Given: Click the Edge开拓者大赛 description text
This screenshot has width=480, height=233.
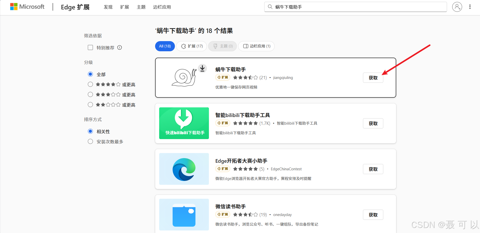Looking at the screenshot, I should (x=263, y=178).
